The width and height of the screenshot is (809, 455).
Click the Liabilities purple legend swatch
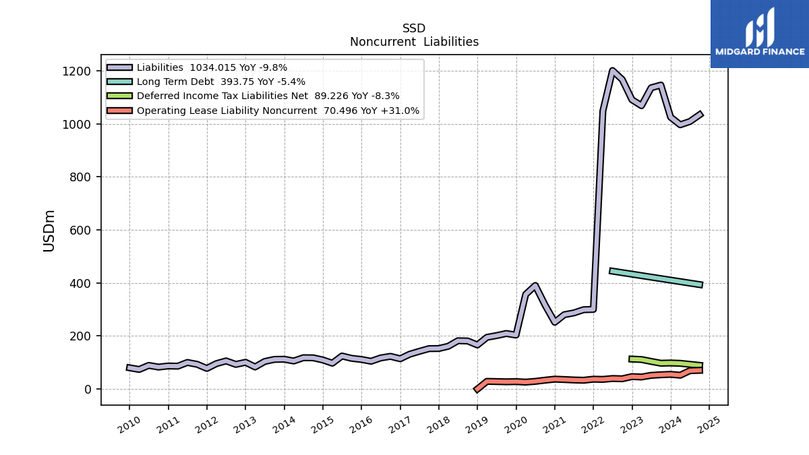(120, 67)
